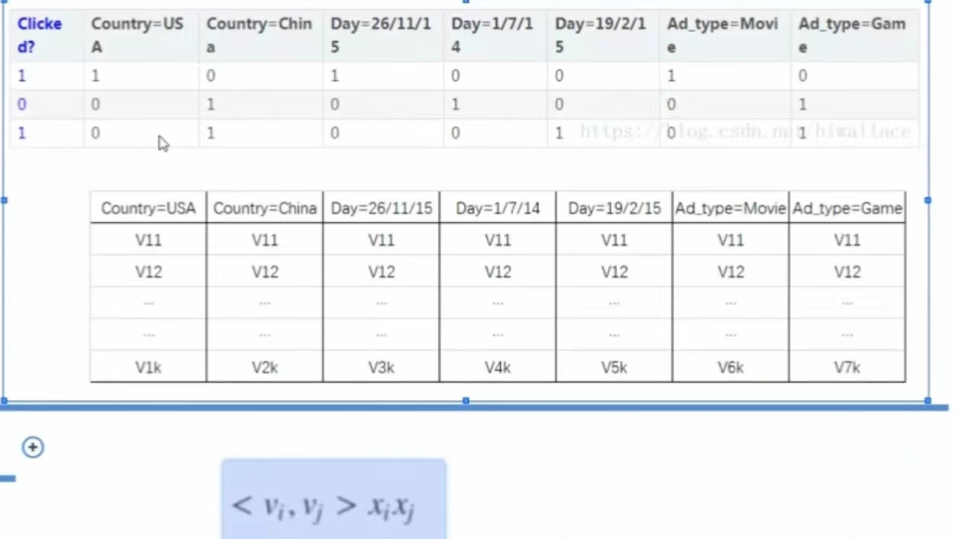The image size is (956, 539).
Task: Select the Country=USA header in the top table
Action: coord(137,35)
